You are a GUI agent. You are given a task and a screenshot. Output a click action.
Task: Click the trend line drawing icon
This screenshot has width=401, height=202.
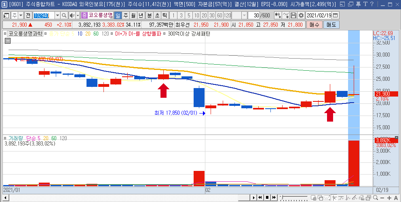tap(341, 198)
